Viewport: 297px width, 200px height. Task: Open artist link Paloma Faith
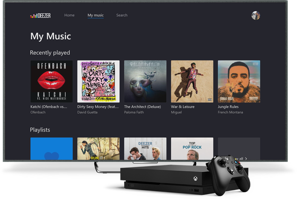tap(134, 112)
